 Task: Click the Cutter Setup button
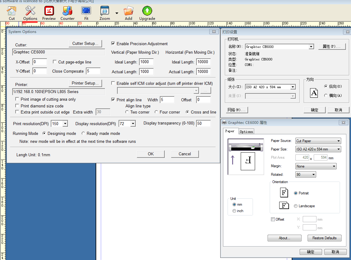(x=85, y=44)
